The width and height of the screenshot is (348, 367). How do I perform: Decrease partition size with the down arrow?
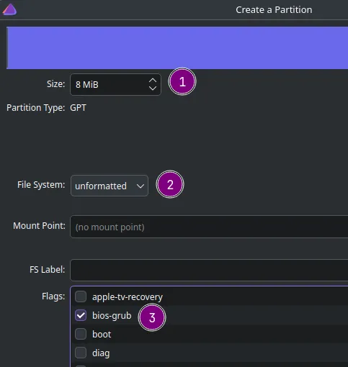click(153, 88)
